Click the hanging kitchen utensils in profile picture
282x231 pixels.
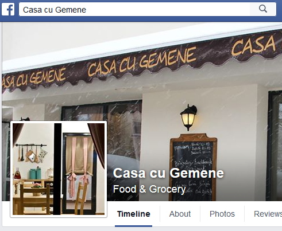click(x=32, y=153)
